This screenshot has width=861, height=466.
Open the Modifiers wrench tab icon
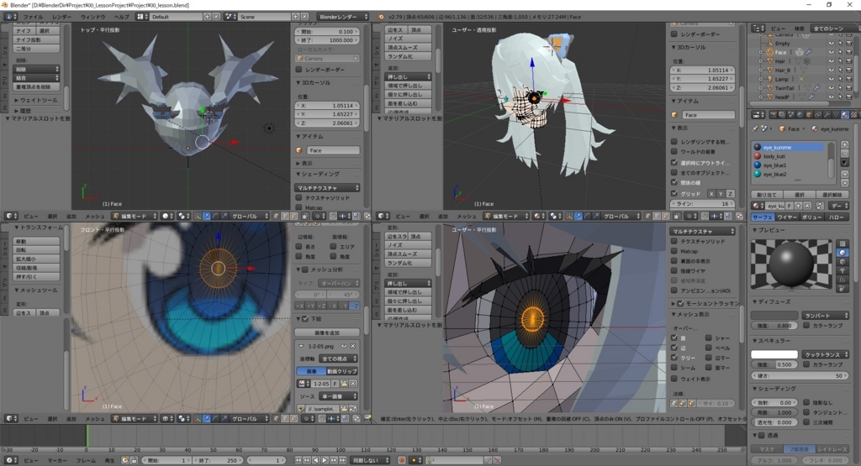(827, 115)
